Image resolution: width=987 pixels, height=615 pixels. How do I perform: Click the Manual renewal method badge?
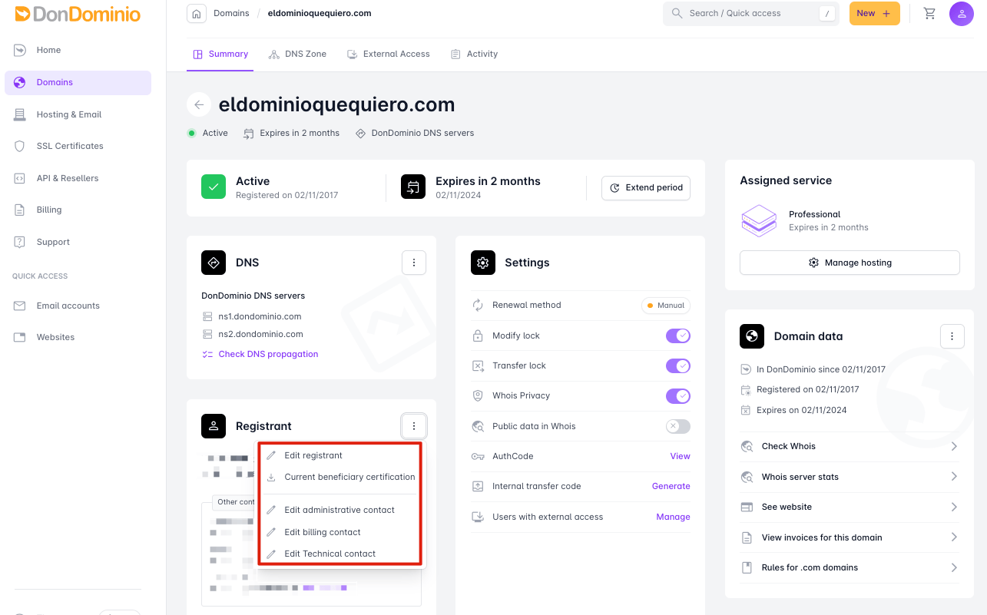tap(666, 305)
